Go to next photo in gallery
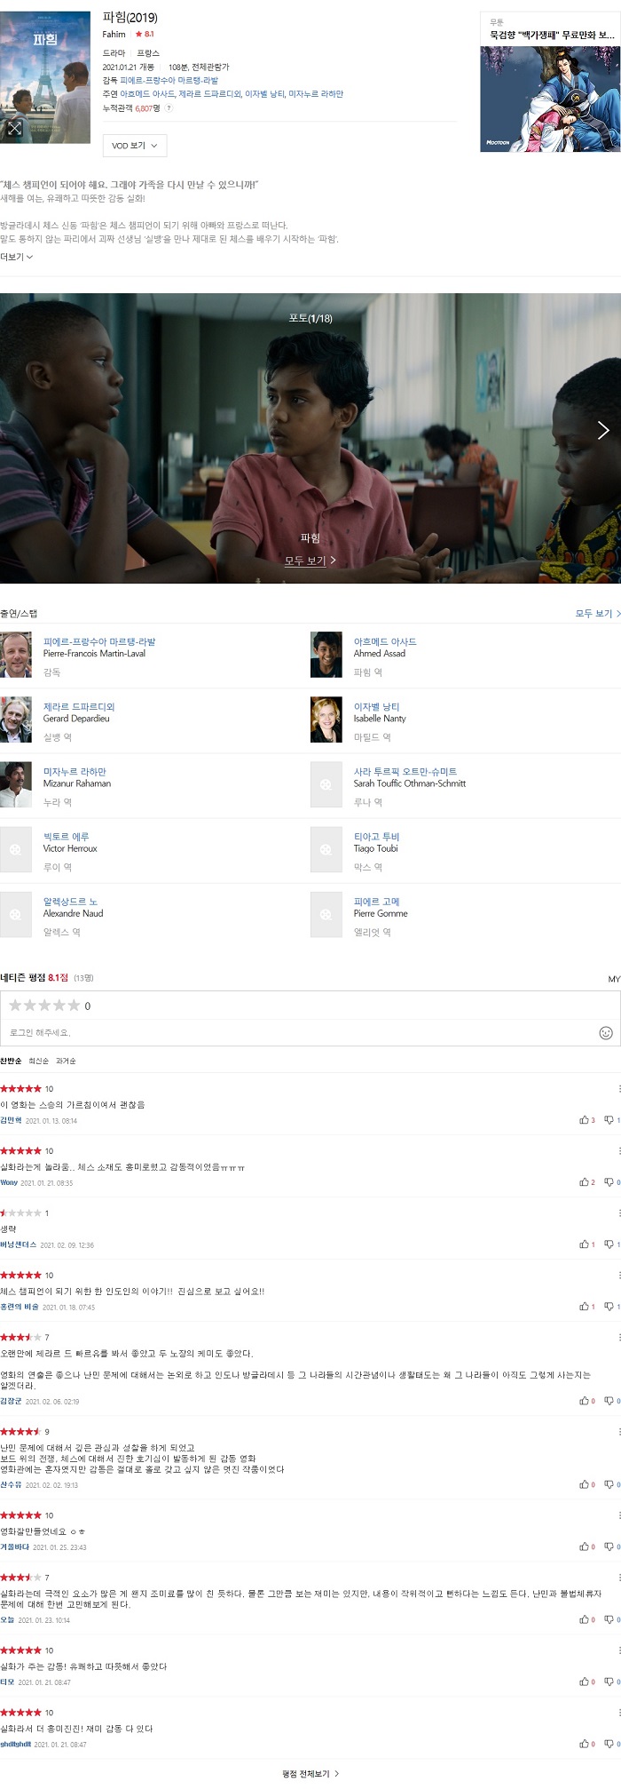The width and height of the screenshot is (621, 1789). click(x=603, y=431)
